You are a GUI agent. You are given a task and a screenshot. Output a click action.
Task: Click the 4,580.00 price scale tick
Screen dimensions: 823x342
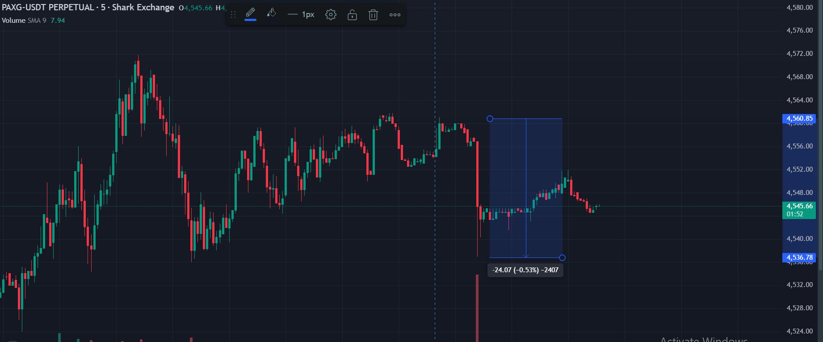click(x=799, y=8)
